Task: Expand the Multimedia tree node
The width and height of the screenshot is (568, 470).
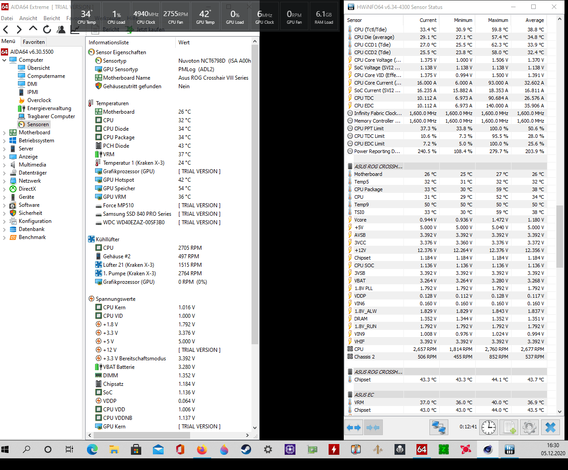Action: 4,165
